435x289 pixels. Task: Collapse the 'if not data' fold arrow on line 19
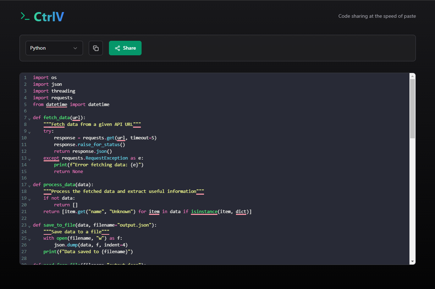29,199
